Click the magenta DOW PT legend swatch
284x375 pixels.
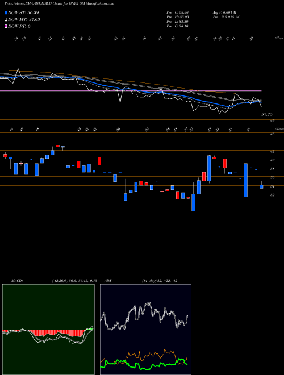[x=6, y=26]
